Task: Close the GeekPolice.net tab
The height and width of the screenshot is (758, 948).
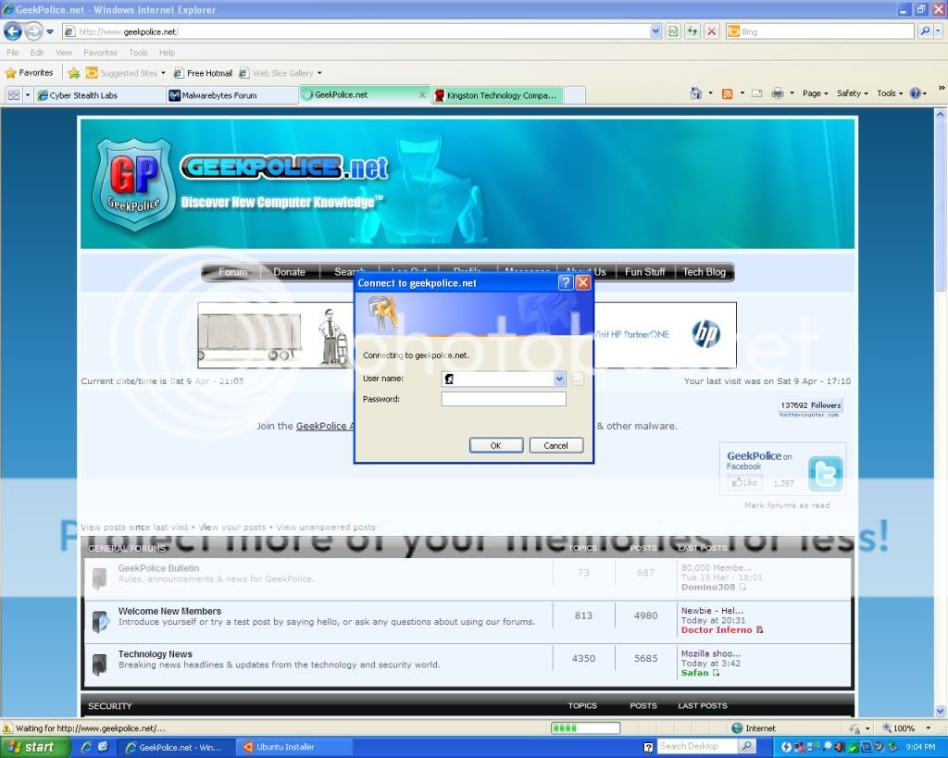Action: point(422,95)
